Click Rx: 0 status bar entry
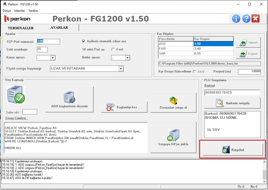 point(254,187)
